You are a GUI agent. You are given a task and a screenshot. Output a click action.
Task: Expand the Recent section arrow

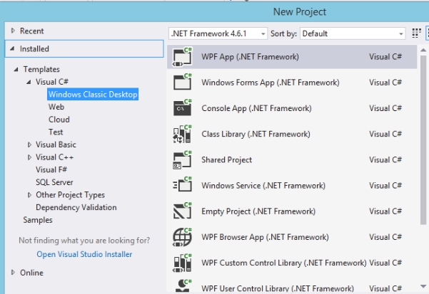[13, 31]
